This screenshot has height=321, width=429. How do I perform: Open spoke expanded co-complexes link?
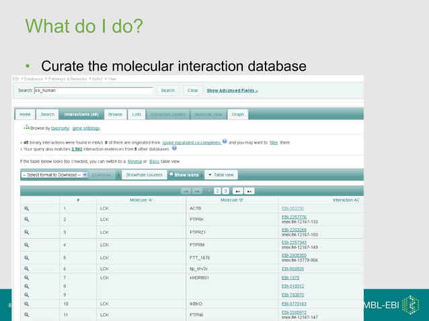click(192, 142)
